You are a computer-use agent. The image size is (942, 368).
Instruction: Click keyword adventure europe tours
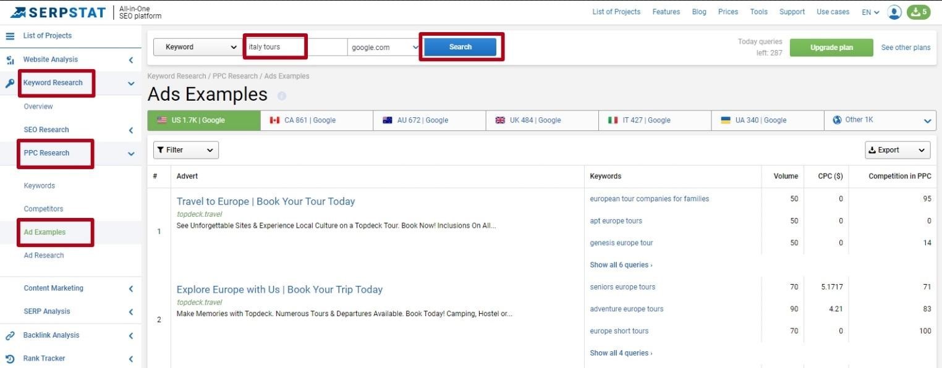(x=627, y=309)
